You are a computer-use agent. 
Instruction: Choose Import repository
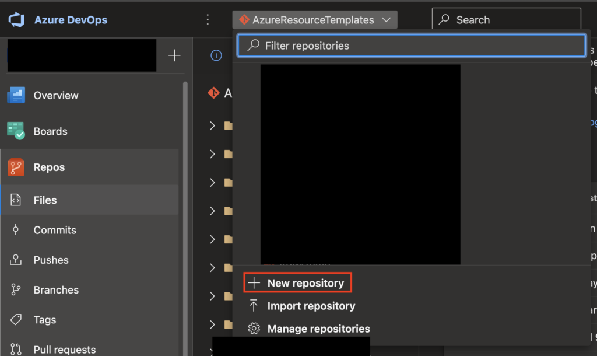click(x=311, y=306)
